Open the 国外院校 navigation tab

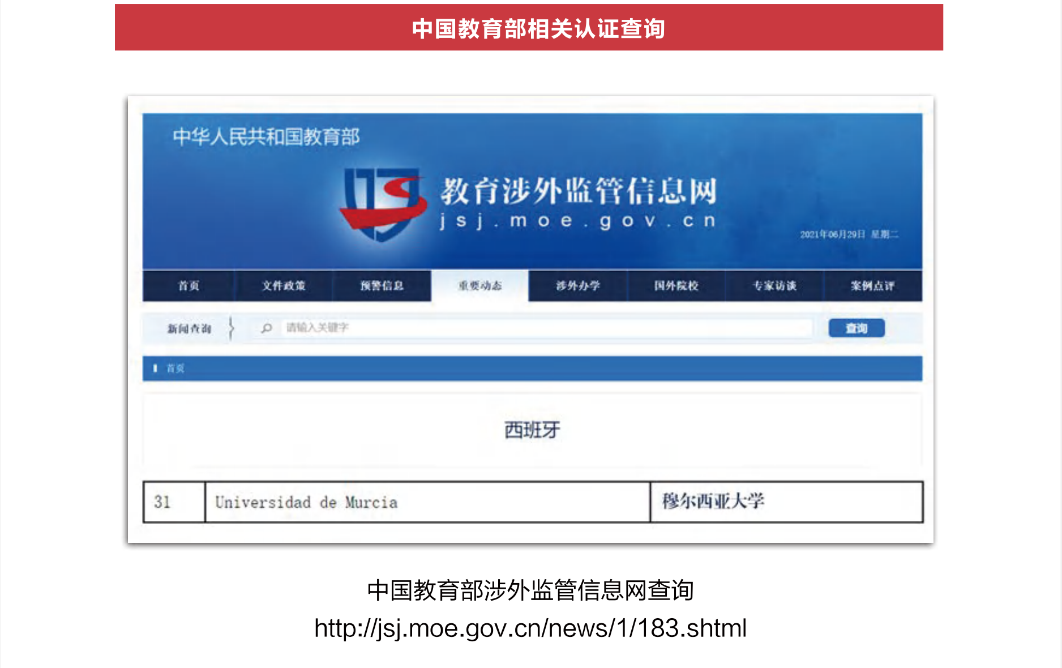click(x=676, y=286)
